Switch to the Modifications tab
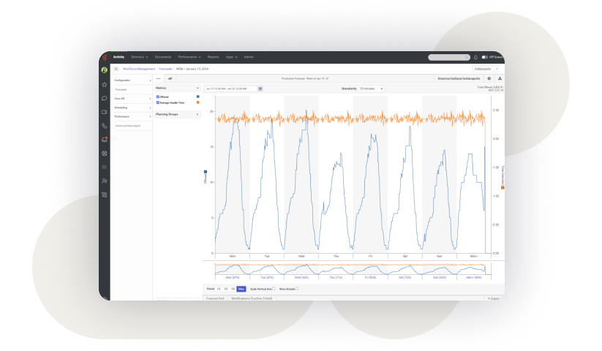Screen dimensions: 602x351 pos(252,298)
